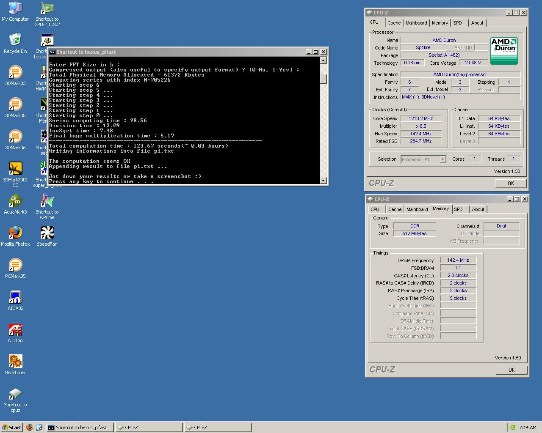This screenshot has width=542, height=433.
Task: Open the ATITool desktop icon
Action: (15, 333)
